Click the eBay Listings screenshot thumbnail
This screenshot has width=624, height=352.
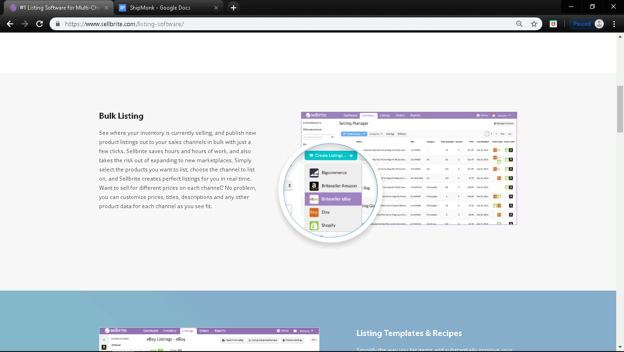point(209,339)
